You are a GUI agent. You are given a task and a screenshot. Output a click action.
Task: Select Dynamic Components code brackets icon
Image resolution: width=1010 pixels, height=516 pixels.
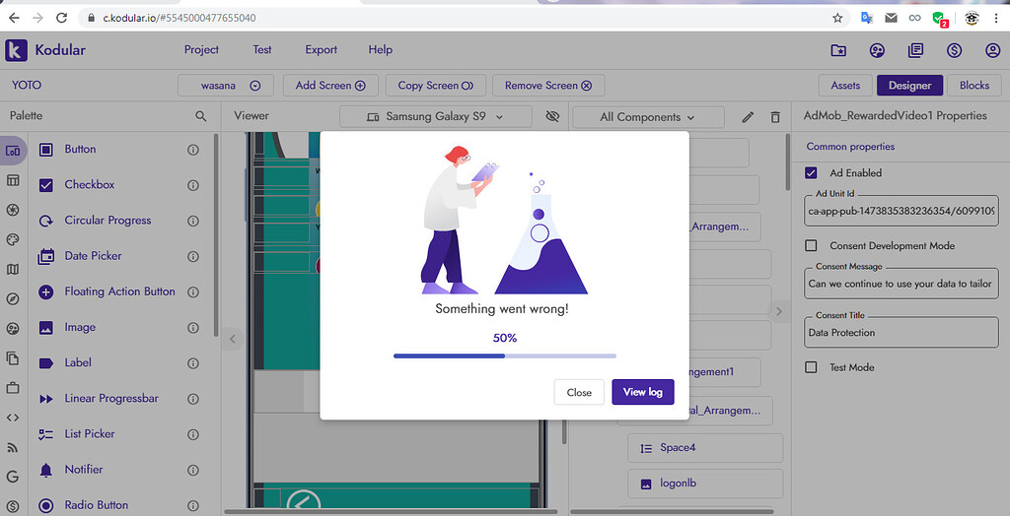click(x=13, y=418)
